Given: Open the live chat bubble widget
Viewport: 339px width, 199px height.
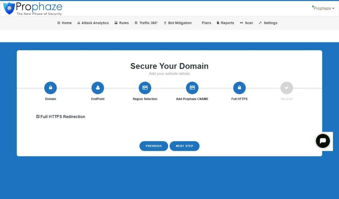Looking at the screenshot, I should (323, 141).
